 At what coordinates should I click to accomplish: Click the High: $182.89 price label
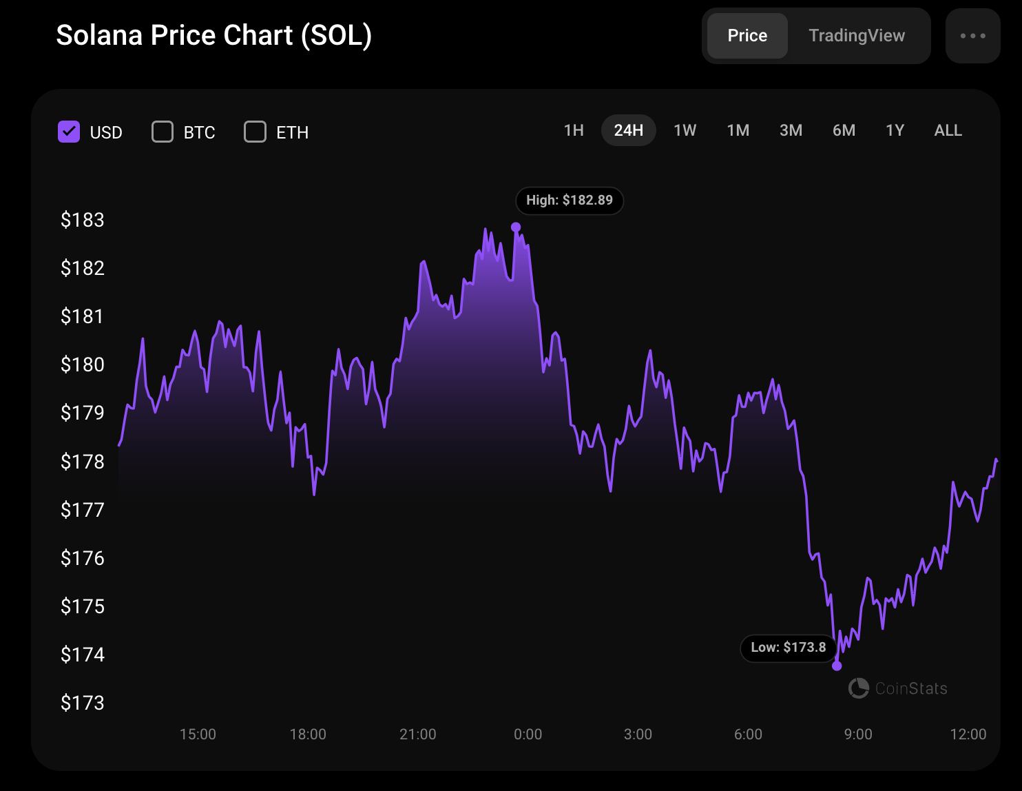(x=570, y=201)
